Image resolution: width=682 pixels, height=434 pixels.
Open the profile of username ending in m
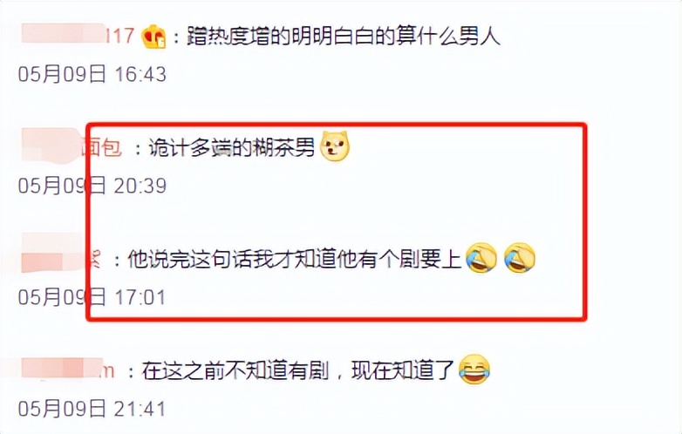107,370
